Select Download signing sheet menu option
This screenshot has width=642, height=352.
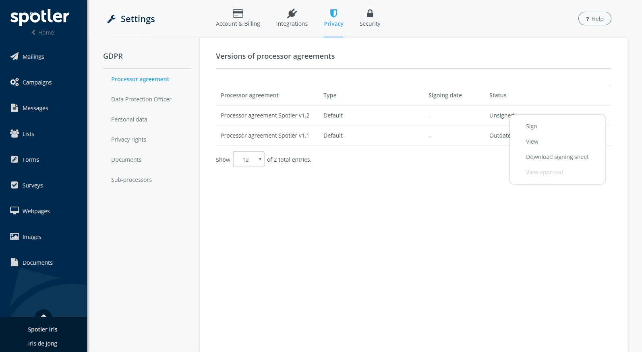[557, 157]
